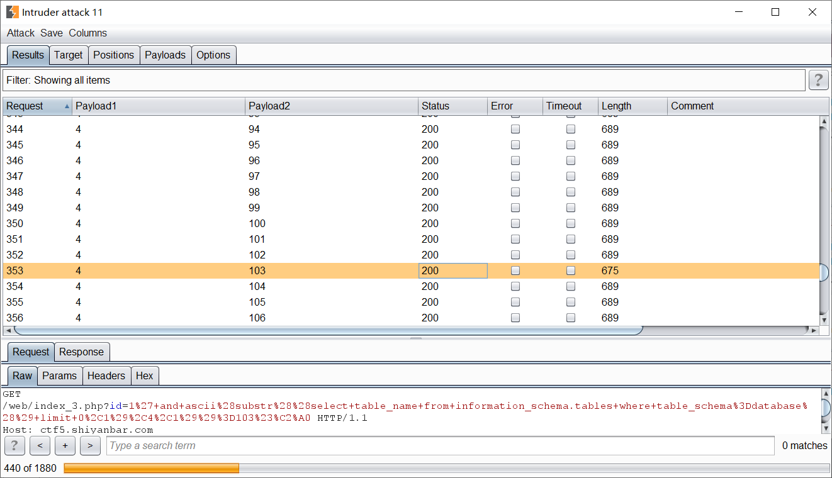The height and width of the screenshot is (478, 832).
Task: Select the Request message tab
Action: tap(31, 352)
